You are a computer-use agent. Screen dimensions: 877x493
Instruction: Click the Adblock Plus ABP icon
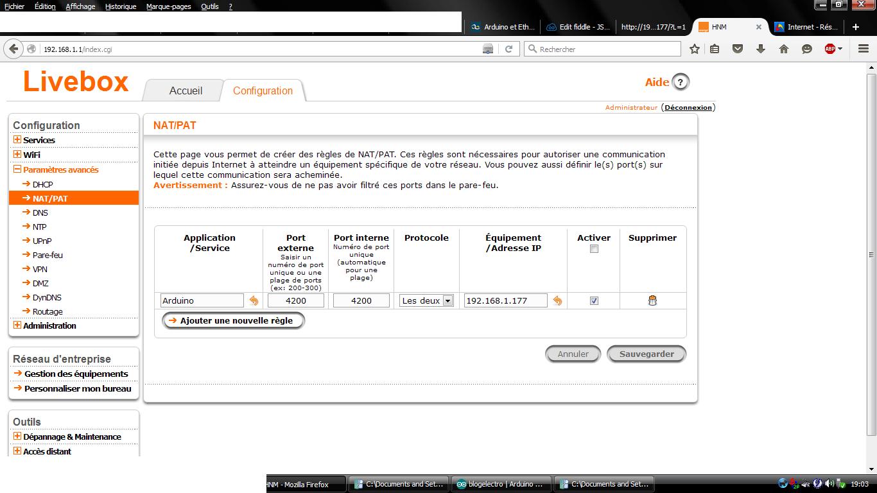coord(829,49)
